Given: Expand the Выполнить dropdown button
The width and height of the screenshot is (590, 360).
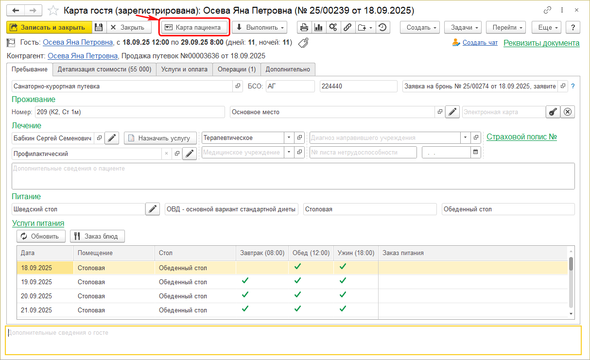Looking at the screenshot, I should click(259, 28).
